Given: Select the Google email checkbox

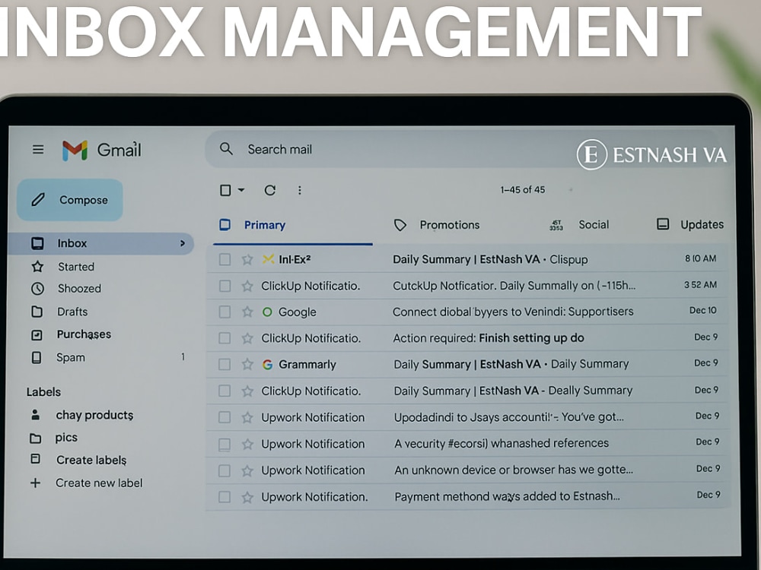Looking at the screenshot, I should [x=224, y=312].
